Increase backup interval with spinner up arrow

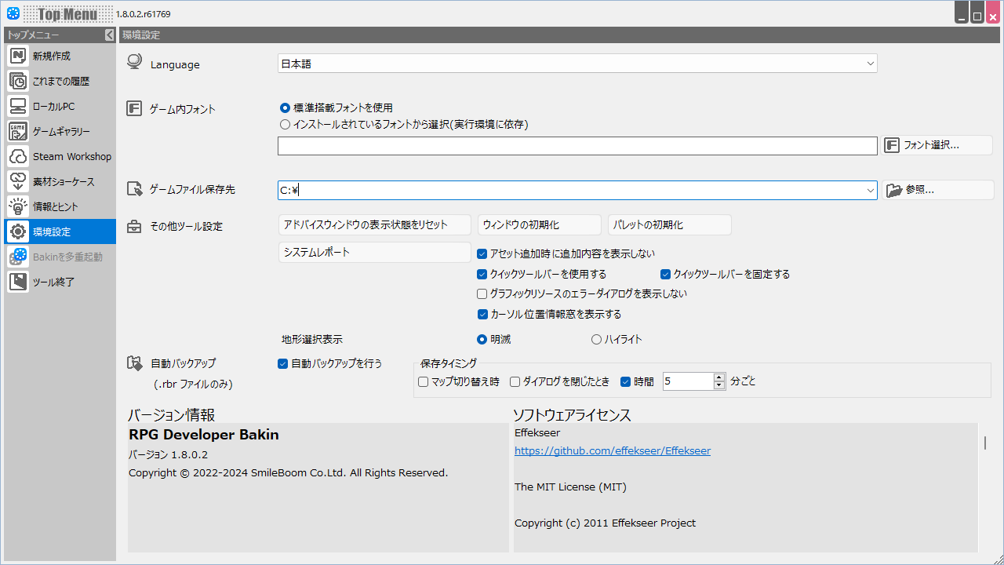(x=719, y=377)
